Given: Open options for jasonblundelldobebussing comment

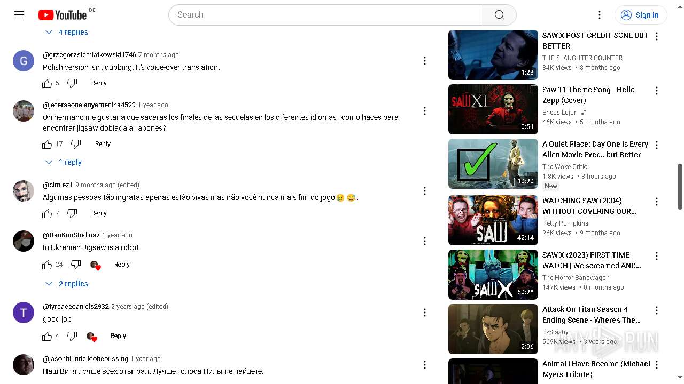Looking at the screenshot, I should click(x=425, y=365).
